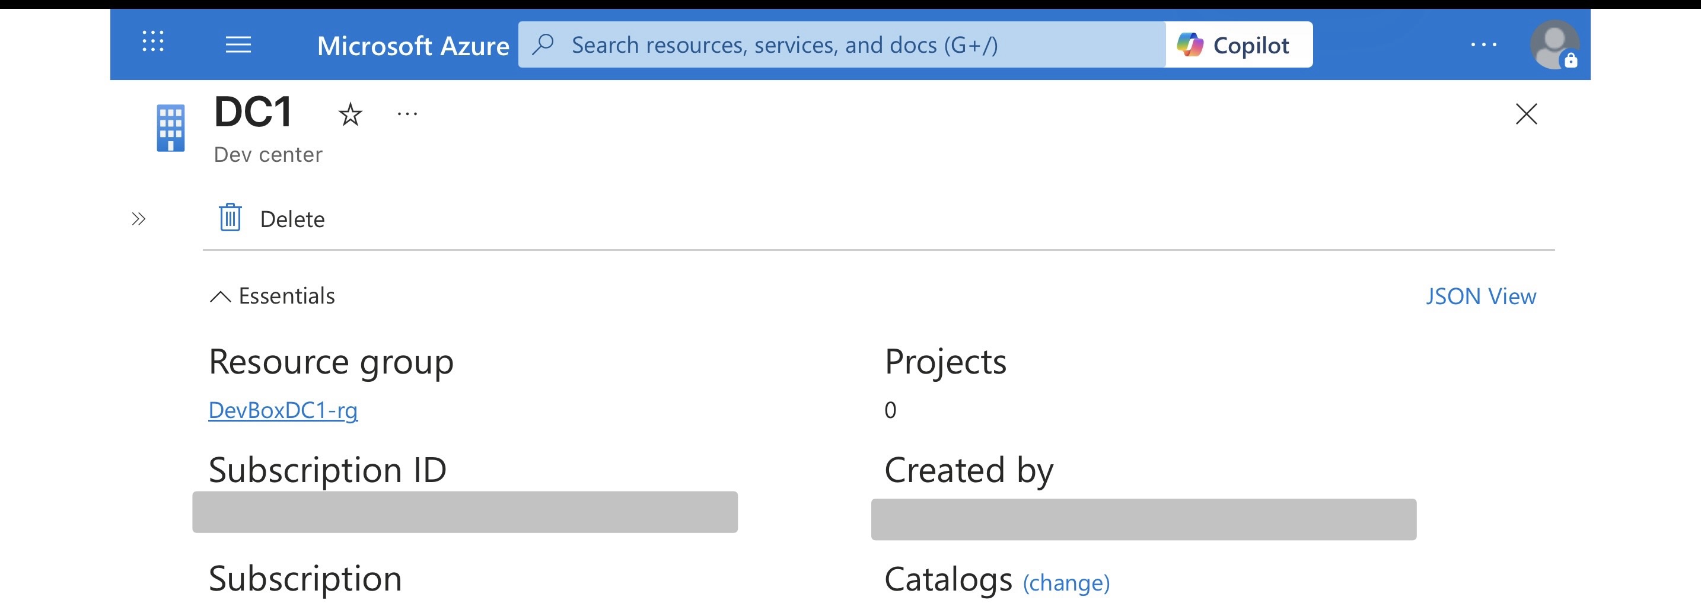Click the redacted Created by value

click(1143, 519)
